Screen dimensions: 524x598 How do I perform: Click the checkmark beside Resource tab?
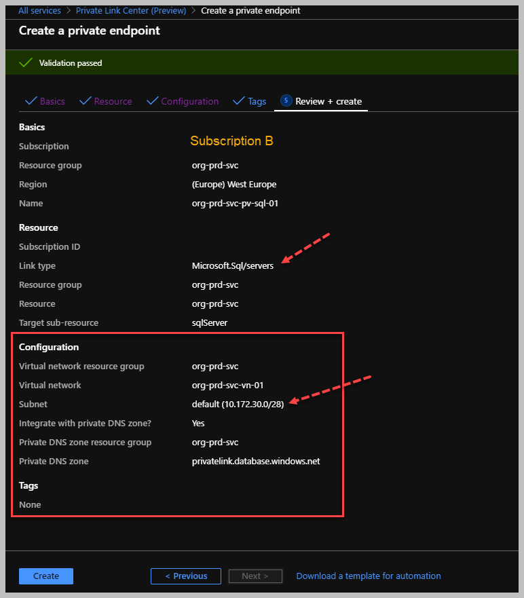[85, 100]
